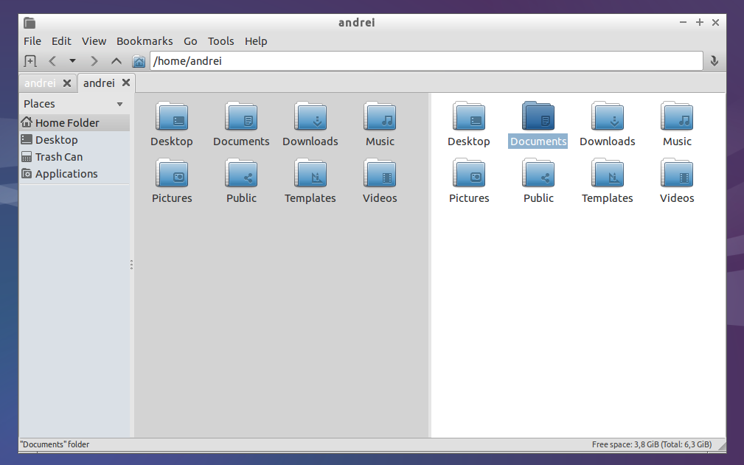Click the file manager icon in title bar
The image size is (744, 465).
click(x=29, y=23)
